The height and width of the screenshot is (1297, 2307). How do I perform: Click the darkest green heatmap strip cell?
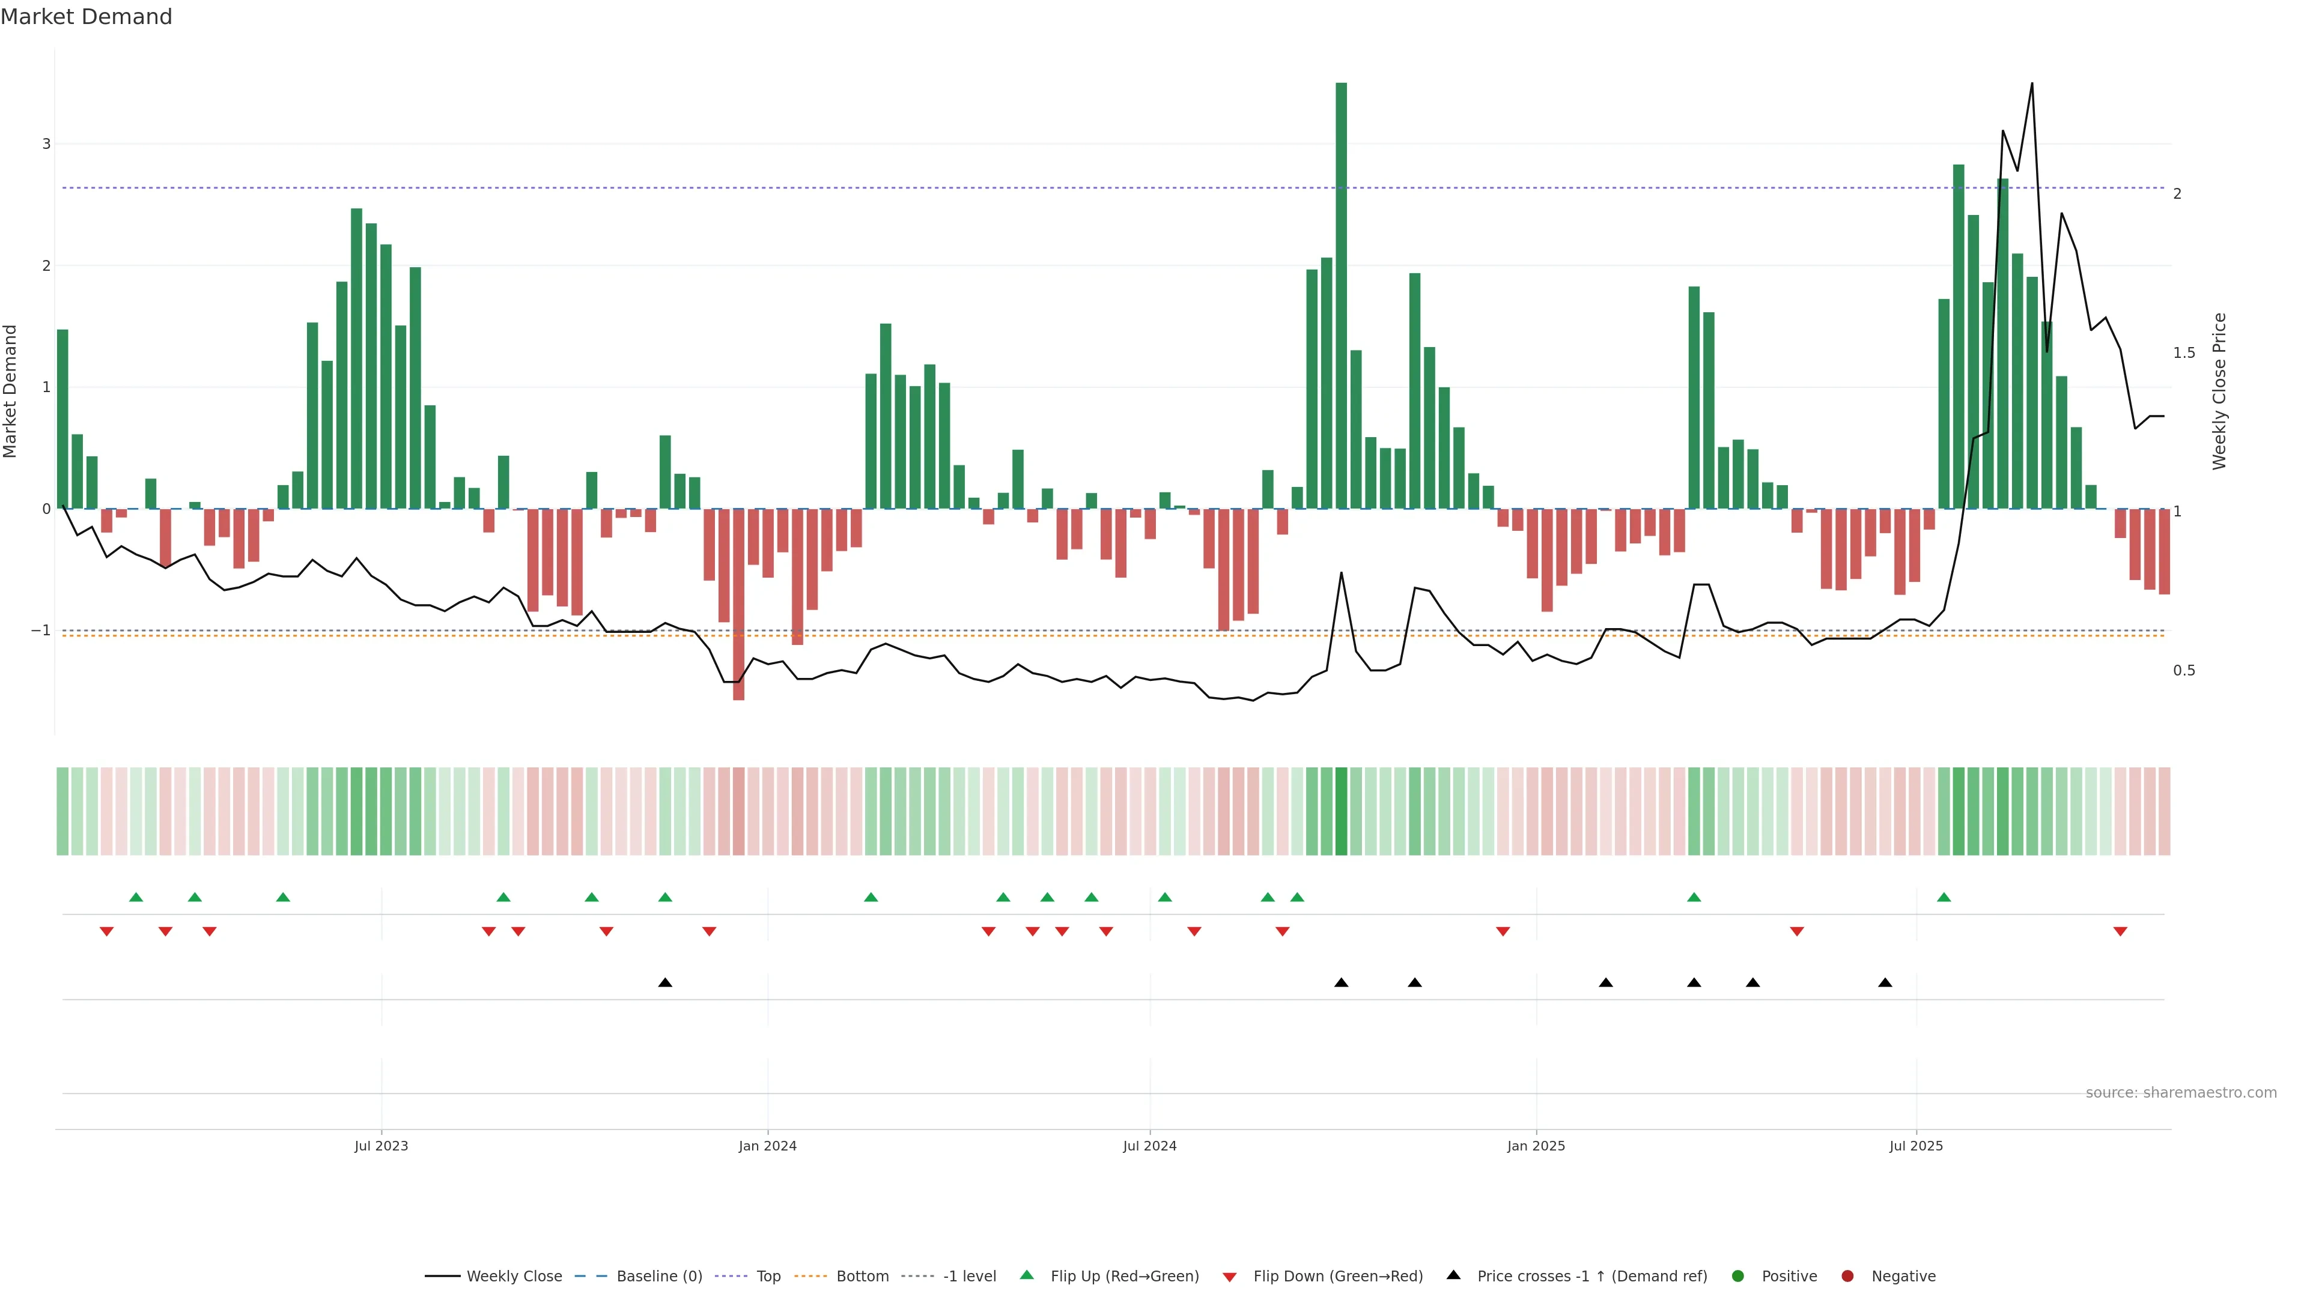pos(1341,811)
